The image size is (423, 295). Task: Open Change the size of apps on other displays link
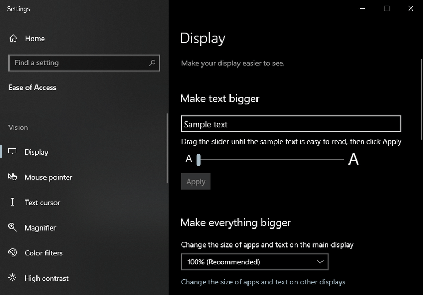263,282
